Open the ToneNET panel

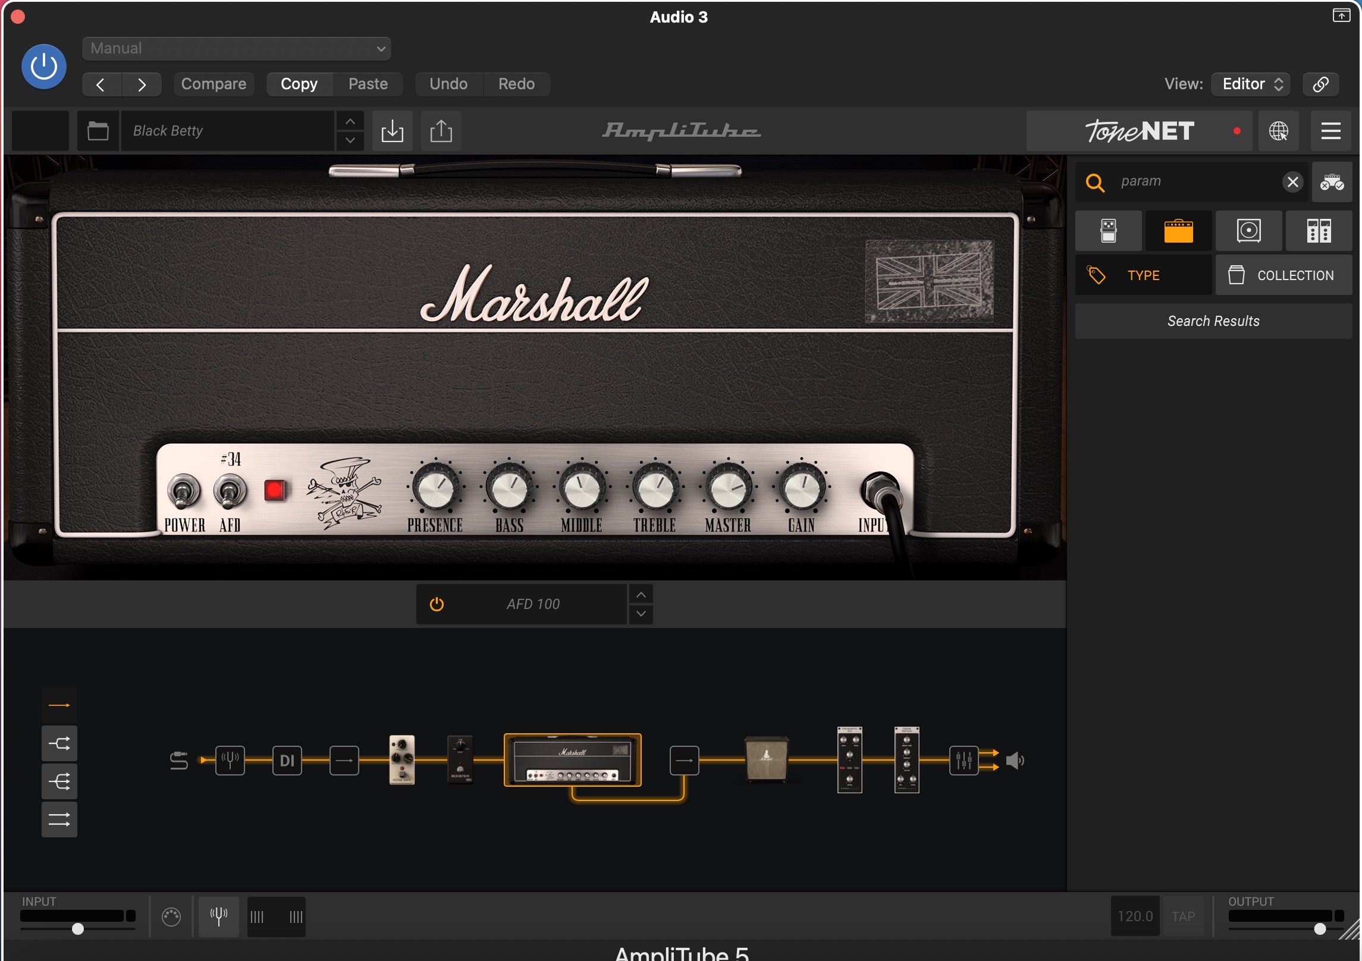click(x=1139, y=131)
